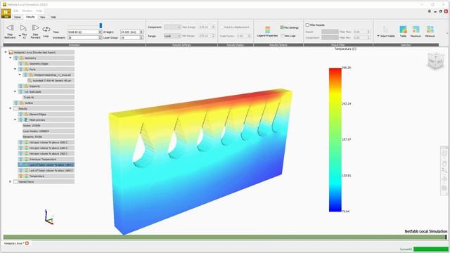
Task: Click the green timeline progress bar
Action: 225,238
